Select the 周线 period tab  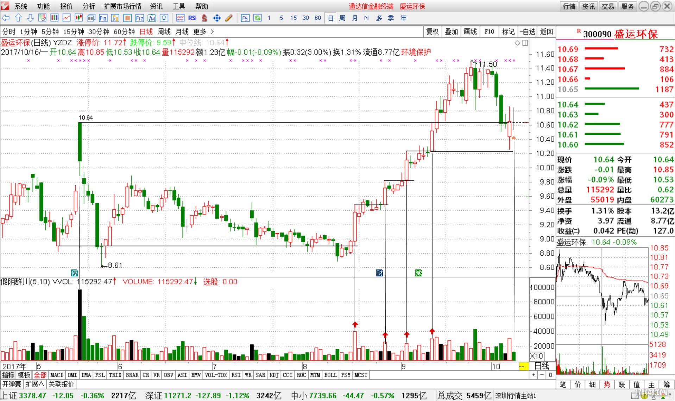(x=164, y=32)
